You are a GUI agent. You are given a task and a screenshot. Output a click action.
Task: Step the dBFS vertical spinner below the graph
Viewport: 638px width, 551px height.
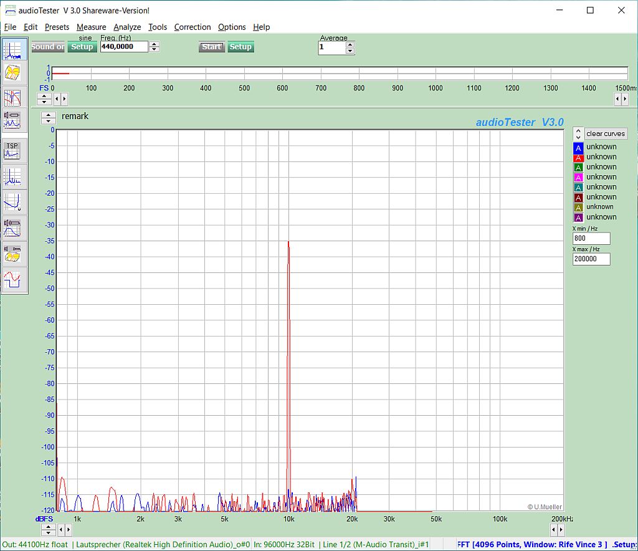coord(49,529)
